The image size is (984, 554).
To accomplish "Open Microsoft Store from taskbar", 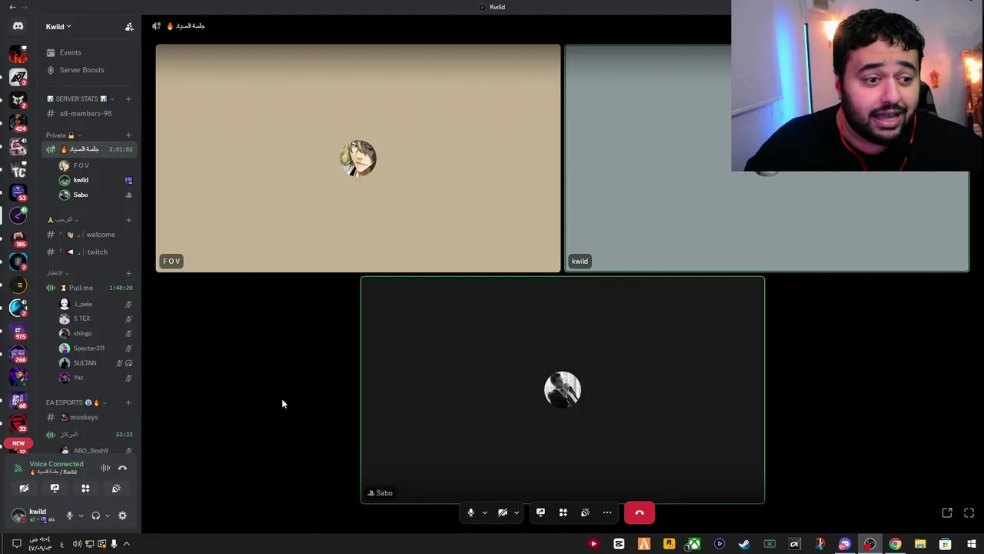I will (946, 544).
